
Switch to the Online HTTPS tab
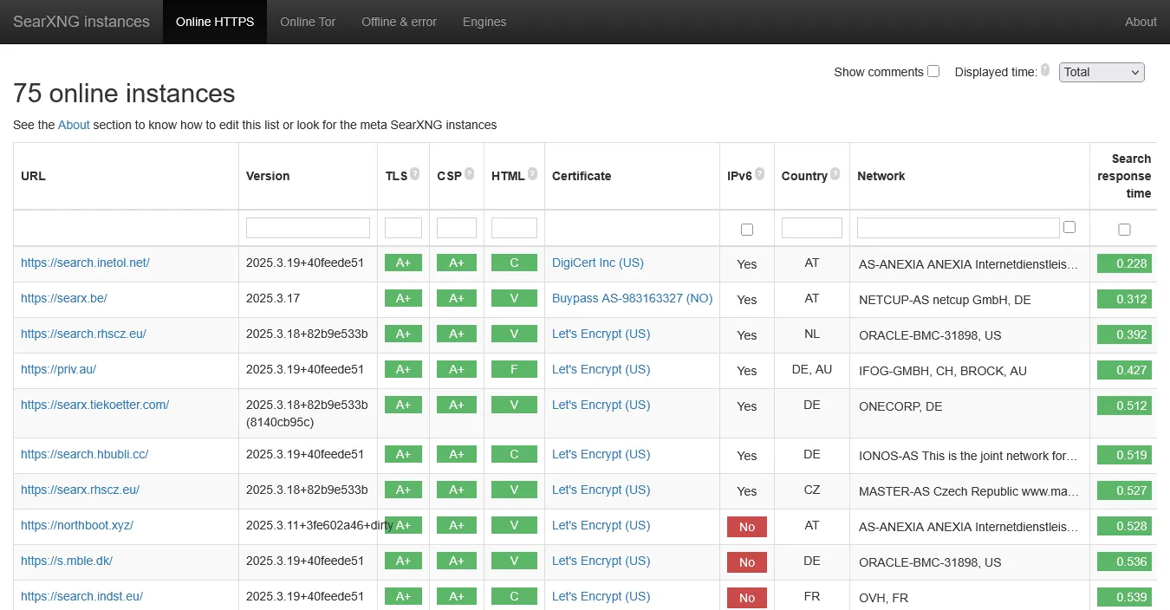[215, 22]
